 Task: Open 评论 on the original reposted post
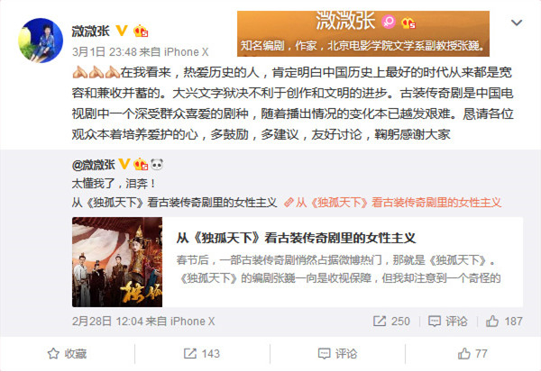(x=448, y=322)
